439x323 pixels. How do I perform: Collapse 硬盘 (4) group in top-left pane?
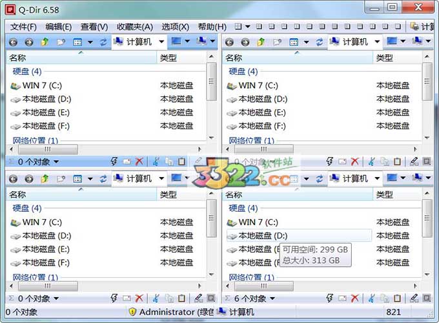tap(27, 72)
